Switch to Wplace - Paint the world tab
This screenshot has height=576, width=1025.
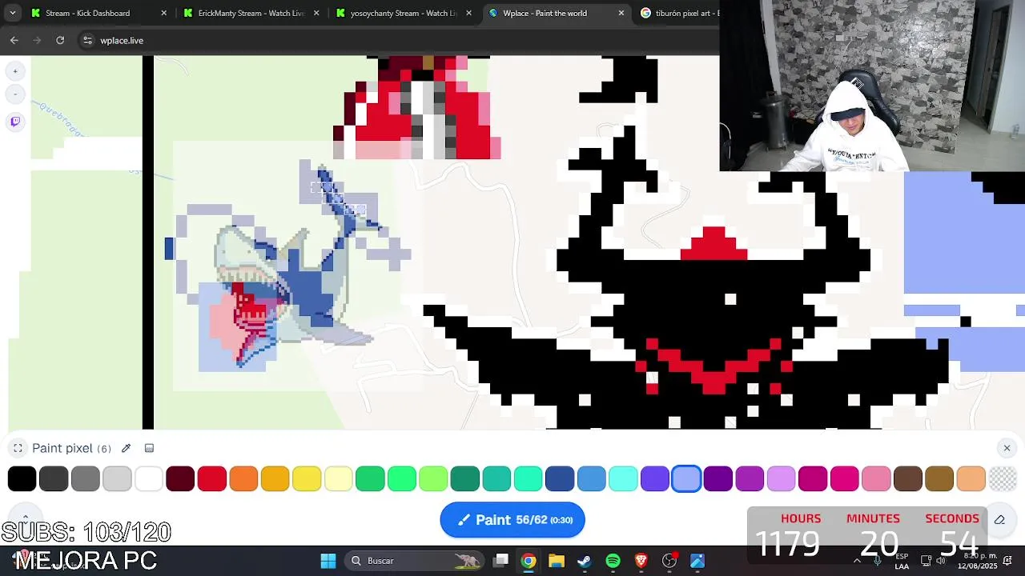[x=557, y=13]
